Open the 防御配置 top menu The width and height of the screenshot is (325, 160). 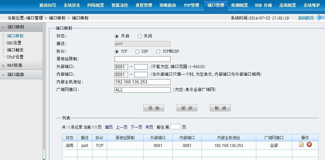coord(240,5)
